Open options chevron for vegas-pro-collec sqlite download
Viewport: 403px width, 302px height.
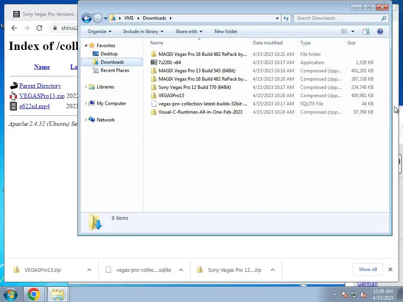click(181, 270)
